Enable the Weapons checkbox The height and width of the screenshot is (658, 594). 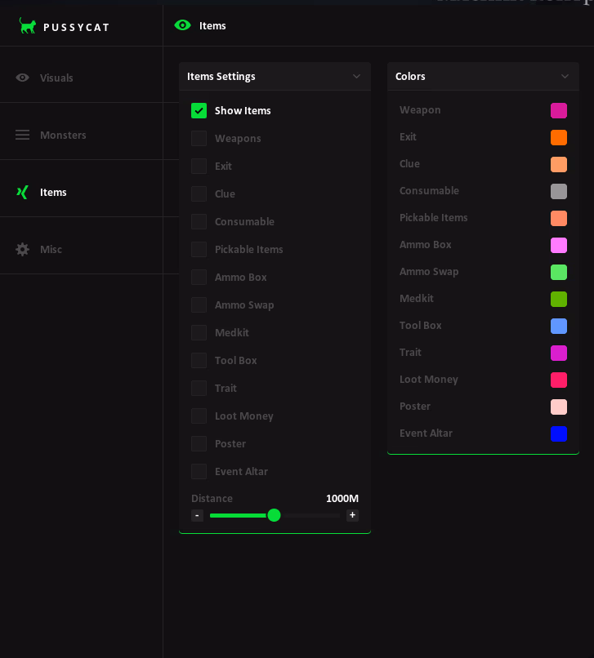click(199, 139)
